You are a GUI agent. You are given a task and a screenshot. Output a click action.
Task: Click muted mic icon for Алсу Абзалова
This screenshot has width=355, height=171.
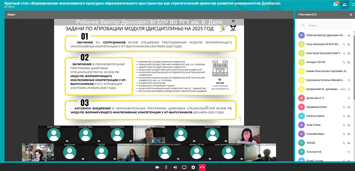(344, 44)
